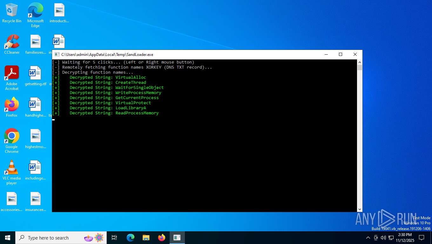Click the SandLoader.exe taskbar button
The image size is (432, 244).
pos(177,238)
